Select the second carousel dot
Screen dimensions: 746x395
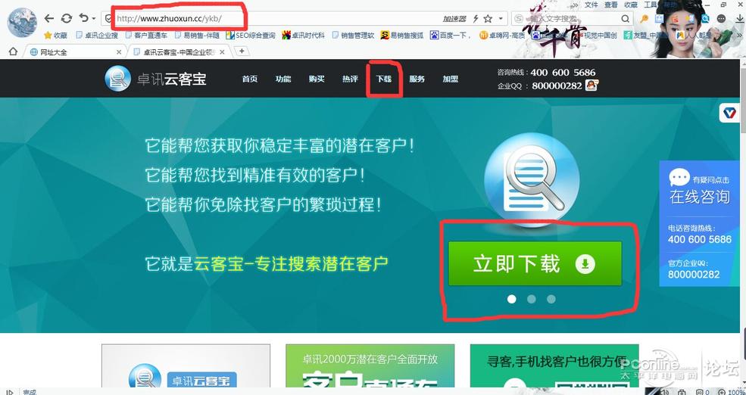532,299
